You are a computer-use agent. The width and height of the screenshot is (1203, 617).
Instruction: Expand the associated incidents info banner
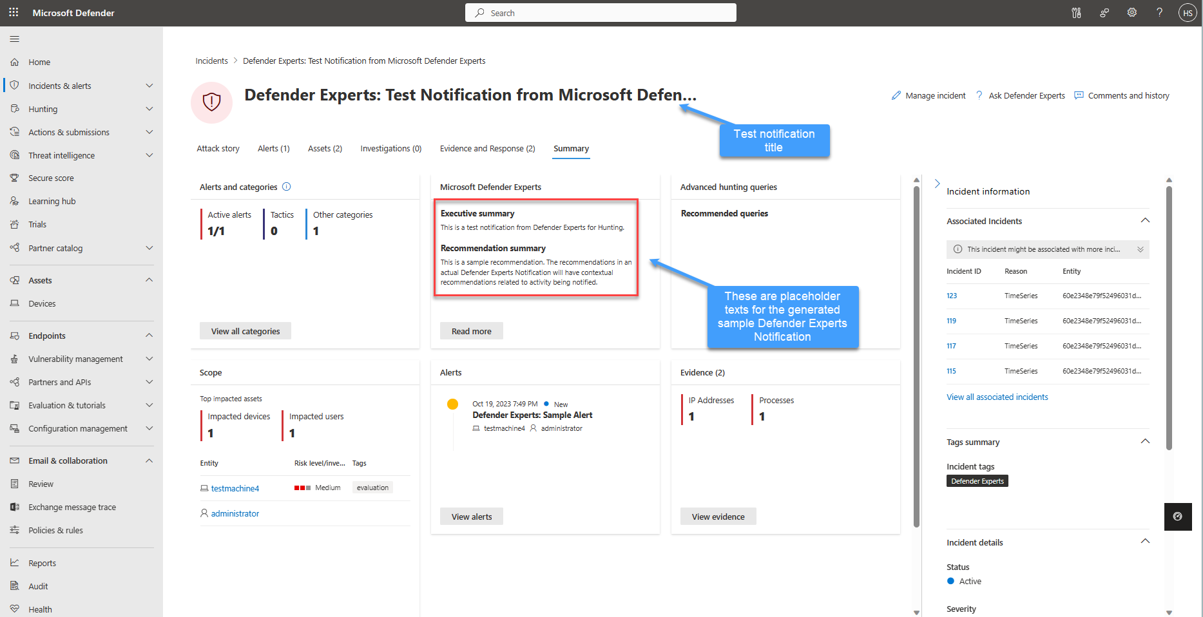tap(1140, 249)
